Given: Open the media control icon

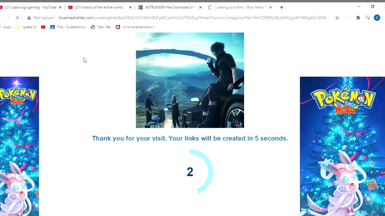Looking at the screenshot, I should coord(367,18).
